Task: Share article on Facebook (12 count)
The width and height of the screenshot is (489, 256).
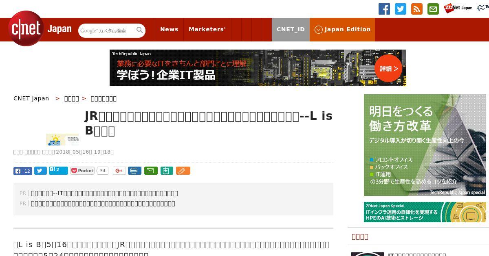Action: point(23,171)
